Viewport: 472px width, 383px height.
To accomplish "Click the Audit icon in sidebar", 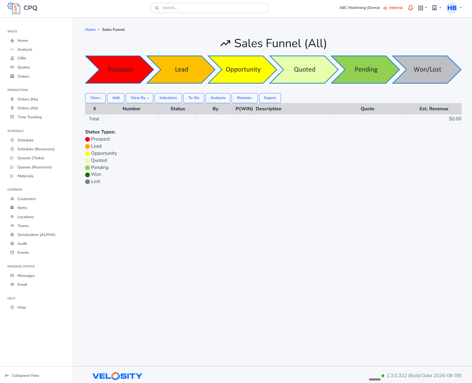I will (12, 244).
